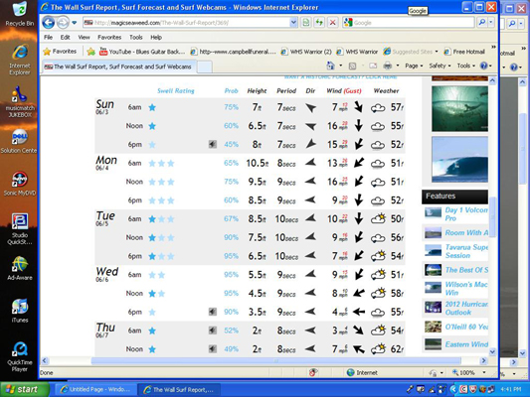Open the File menu

[48, 37]
